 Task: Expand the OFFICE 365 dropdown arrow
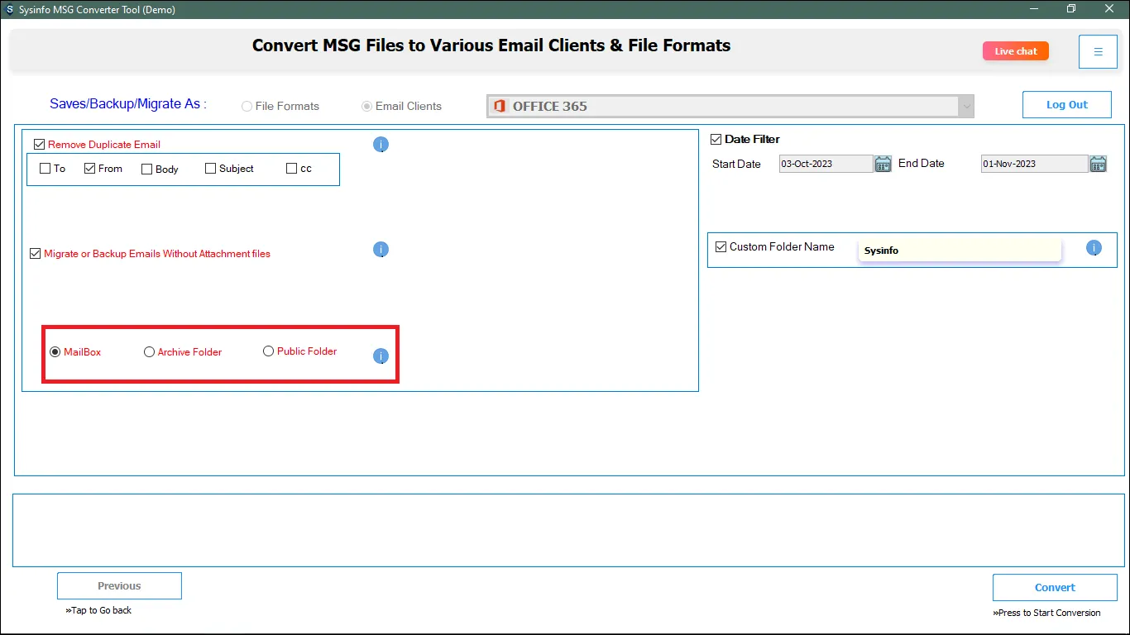click(x=965, y=107)
